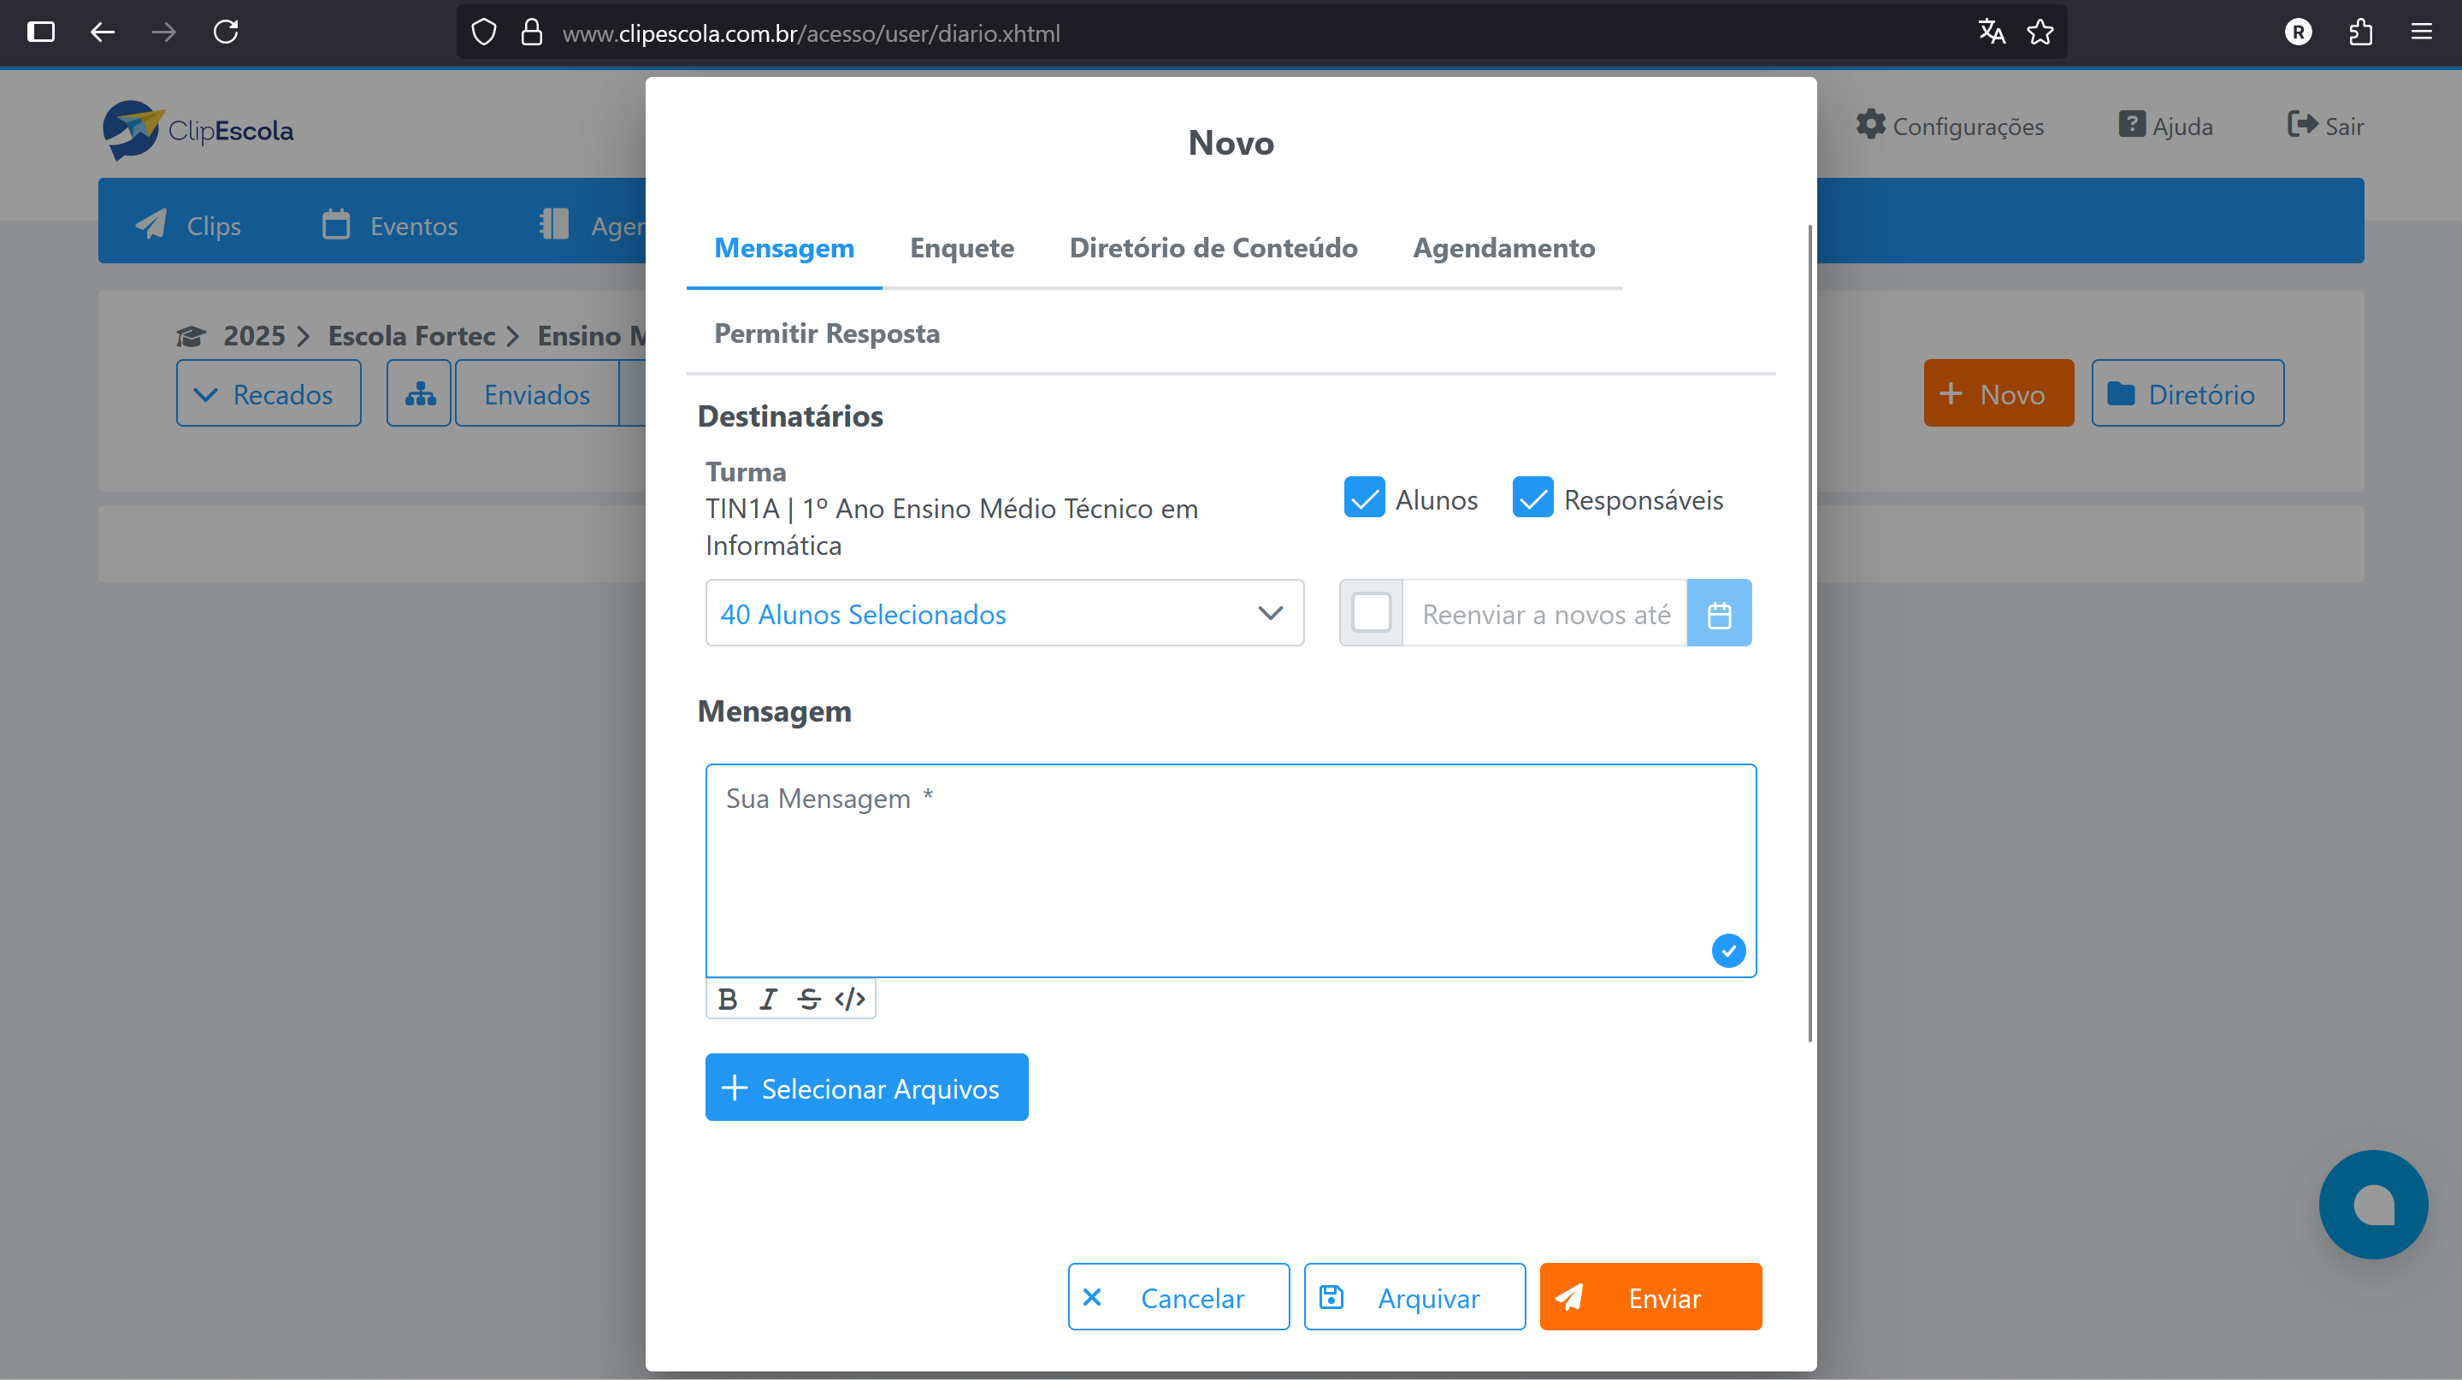Screen dimensions: 2462x1380
Task: Bookmark this page with star icon
Action: pos(2040,32)
